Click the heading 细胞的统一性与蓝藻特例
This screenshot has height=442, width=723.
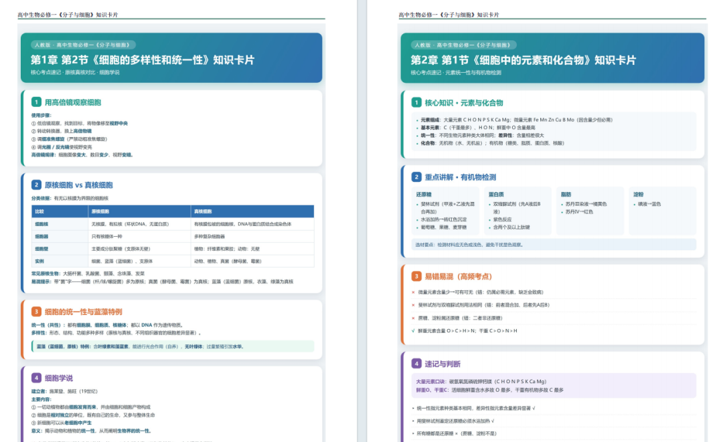tap(84, 312)
